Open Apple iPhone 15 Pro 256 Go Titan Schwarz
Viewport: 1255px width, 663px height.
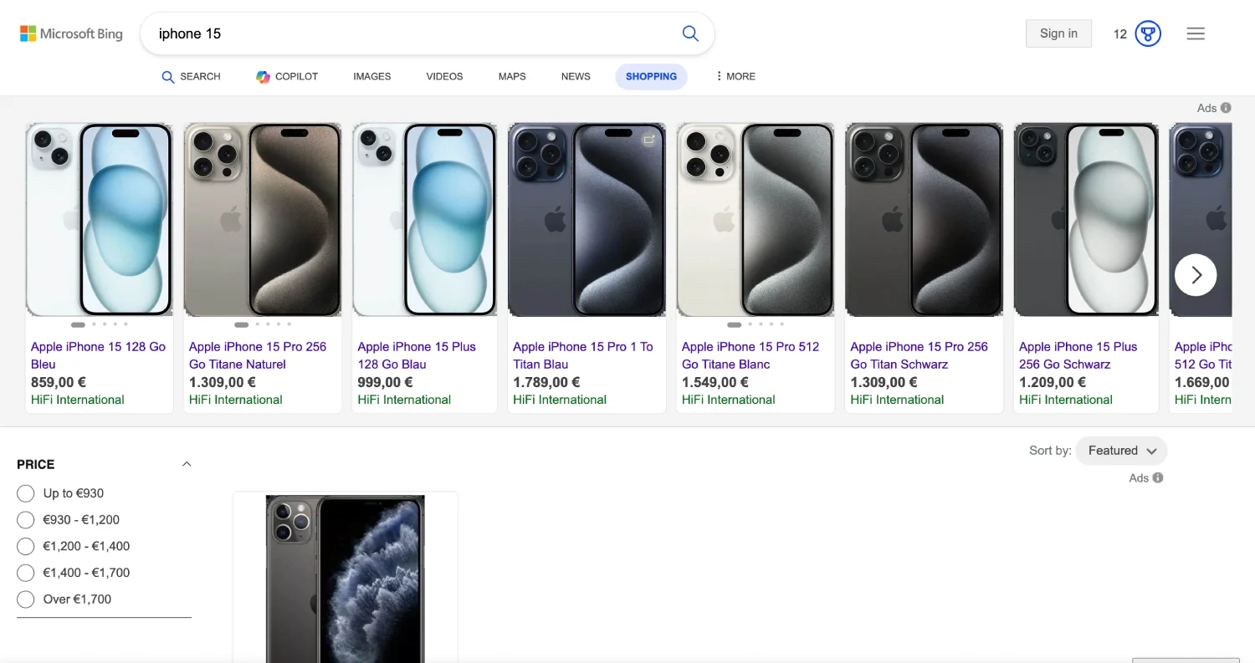919,355
